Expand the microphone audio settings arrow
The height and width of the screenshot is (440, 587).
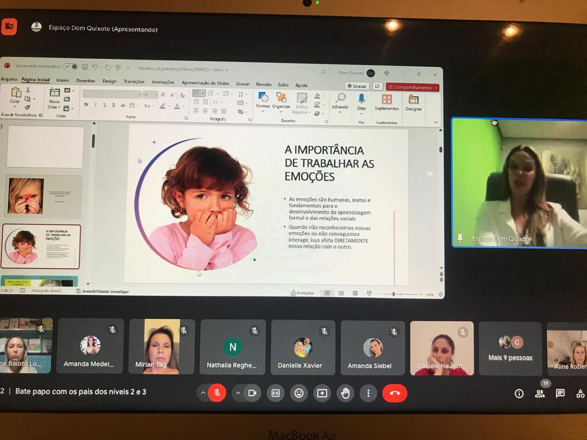click(203, 393)
